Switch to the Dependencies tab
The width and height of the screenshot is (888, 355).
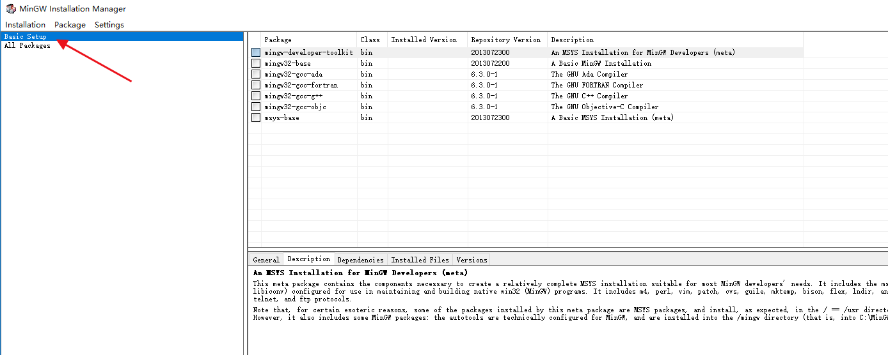click(361, 260)
